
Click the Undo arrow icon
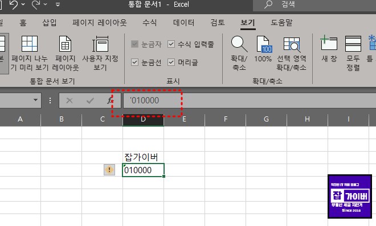[14, 5]
